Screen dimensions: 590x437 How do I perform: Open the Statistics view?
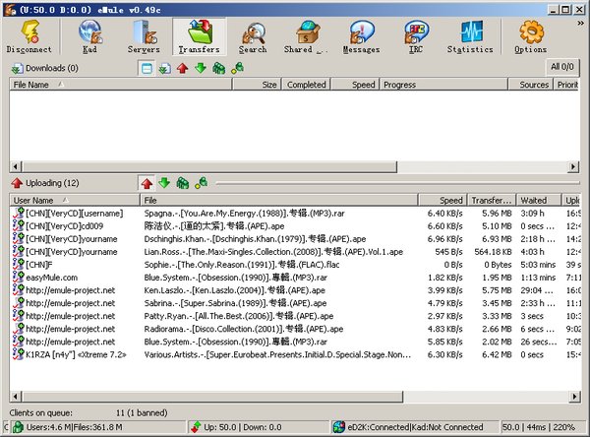click(x=470, y=37)
